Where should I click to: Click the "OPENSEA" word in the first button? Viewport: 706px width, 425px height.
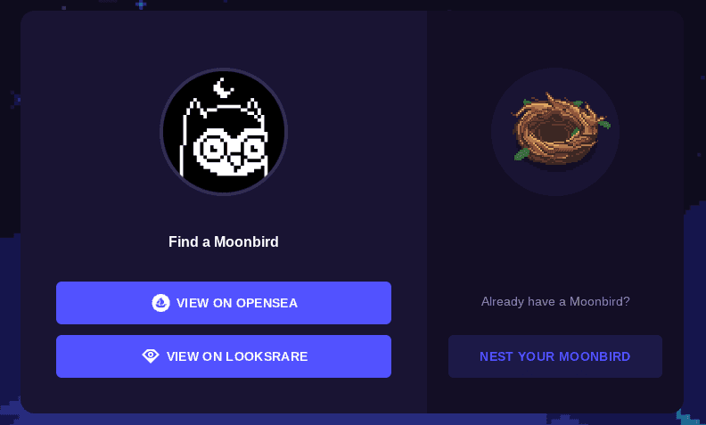coord(267,303)
